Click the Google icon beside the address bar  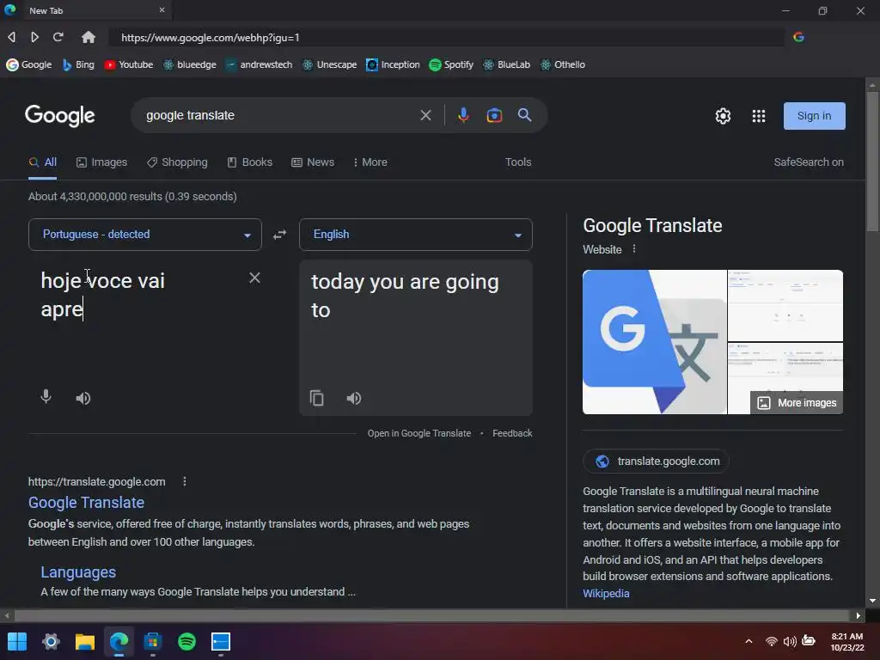(798, 37)
